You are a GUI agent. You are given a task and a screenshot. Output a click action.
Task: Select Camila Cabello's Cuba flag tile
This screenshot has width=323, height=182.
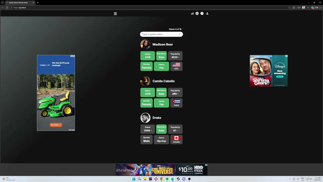point(176,103)
